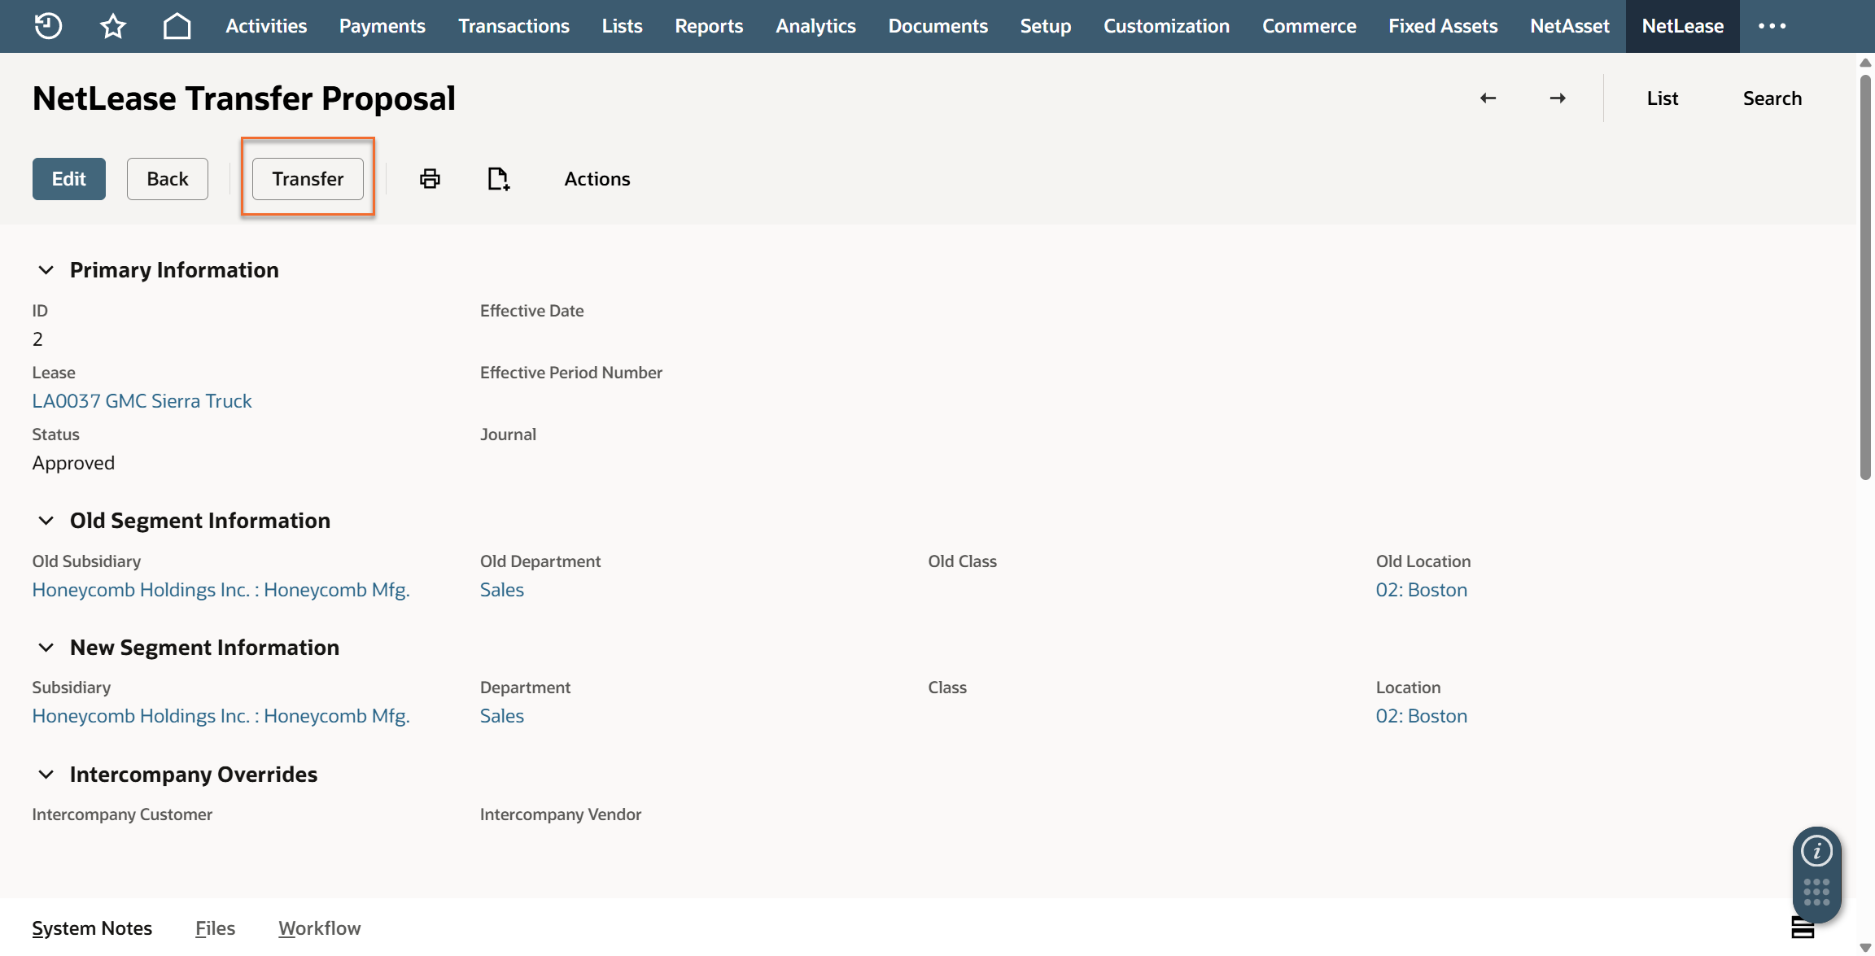Viewport: 1875px width, 956px height.
Task: Switch to the Workflow subtab
Action: (x=319, y=928)
